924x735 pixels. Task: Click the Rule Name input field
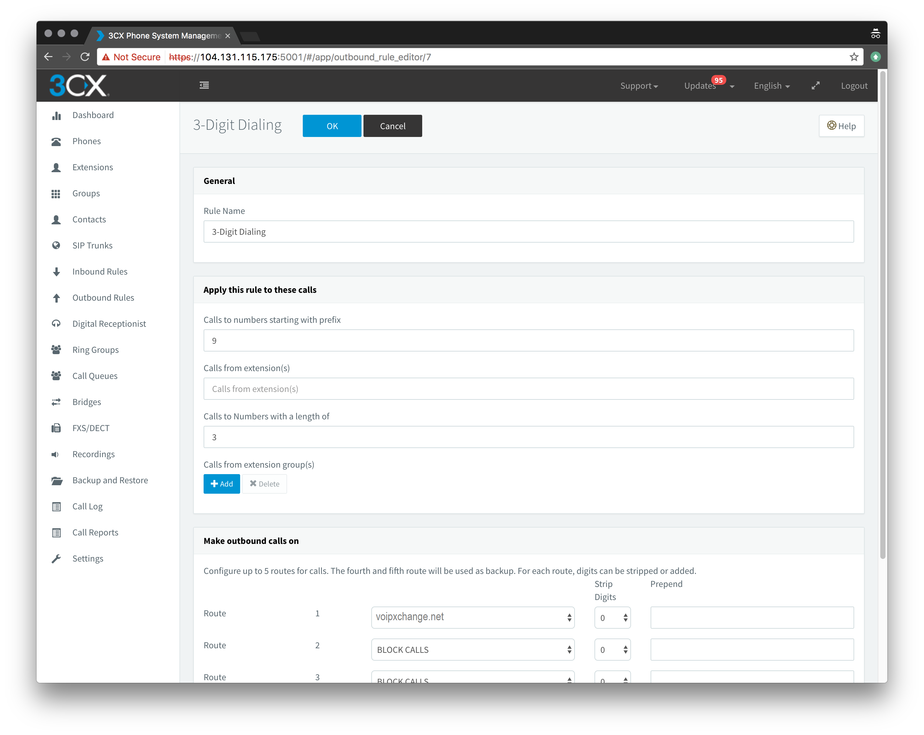tap(529, 232)
